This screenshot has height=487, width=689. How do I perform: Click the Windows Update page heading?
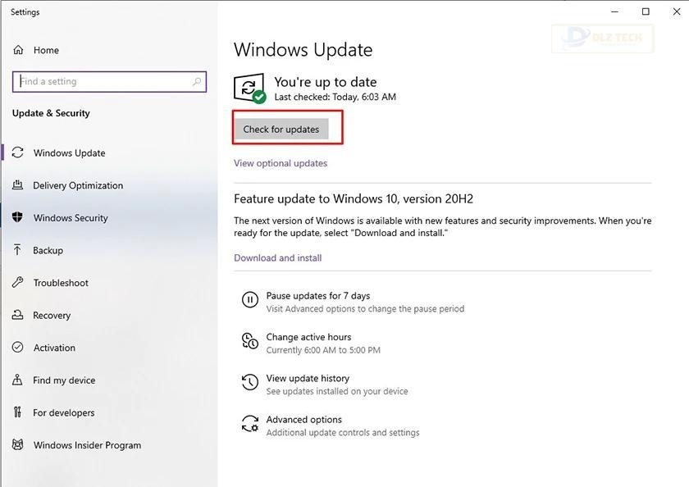(x=303, y=50)
